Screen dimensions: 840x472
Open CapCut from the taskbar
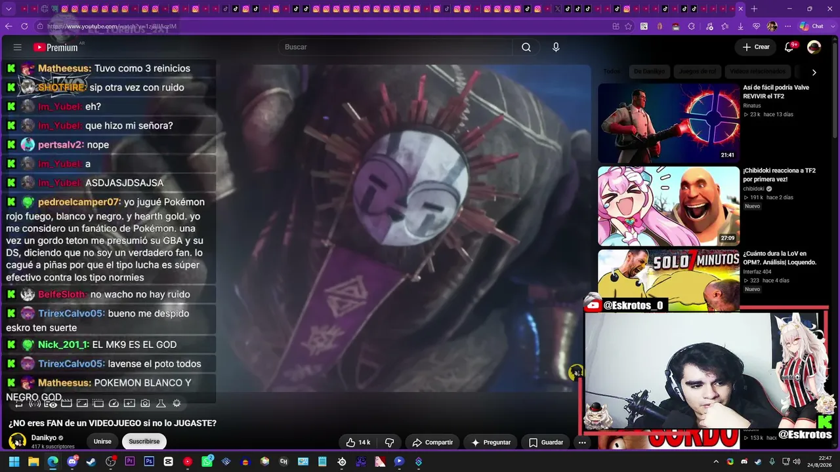pyautogui.click(x=169, y=462)
